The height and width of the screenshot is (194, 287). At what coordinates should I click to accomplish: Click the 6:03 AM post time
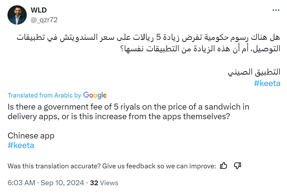pos(21,183)
